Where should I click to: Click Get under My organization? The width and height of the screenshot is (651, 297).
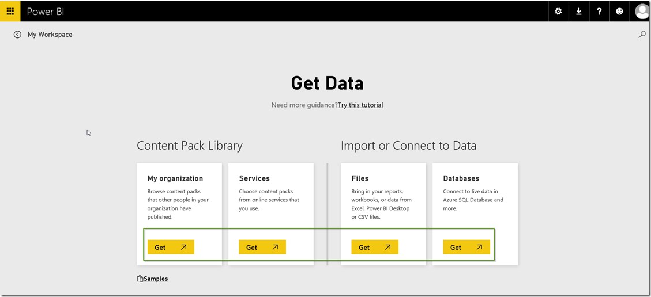coord(171,247)
